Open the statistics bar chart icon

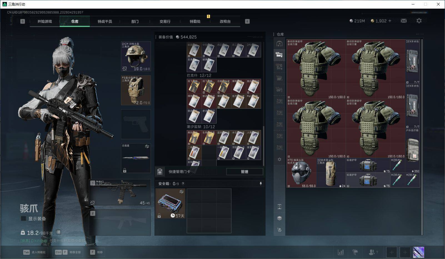point(341,252)
